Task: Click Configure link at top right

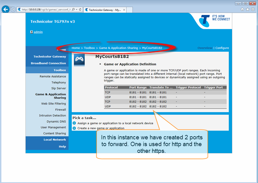Action: click(x=222, y=48)
